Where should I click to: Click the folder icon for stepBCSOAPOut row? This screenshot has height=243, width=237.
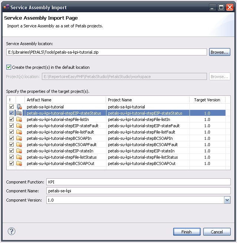click(19, 163)
